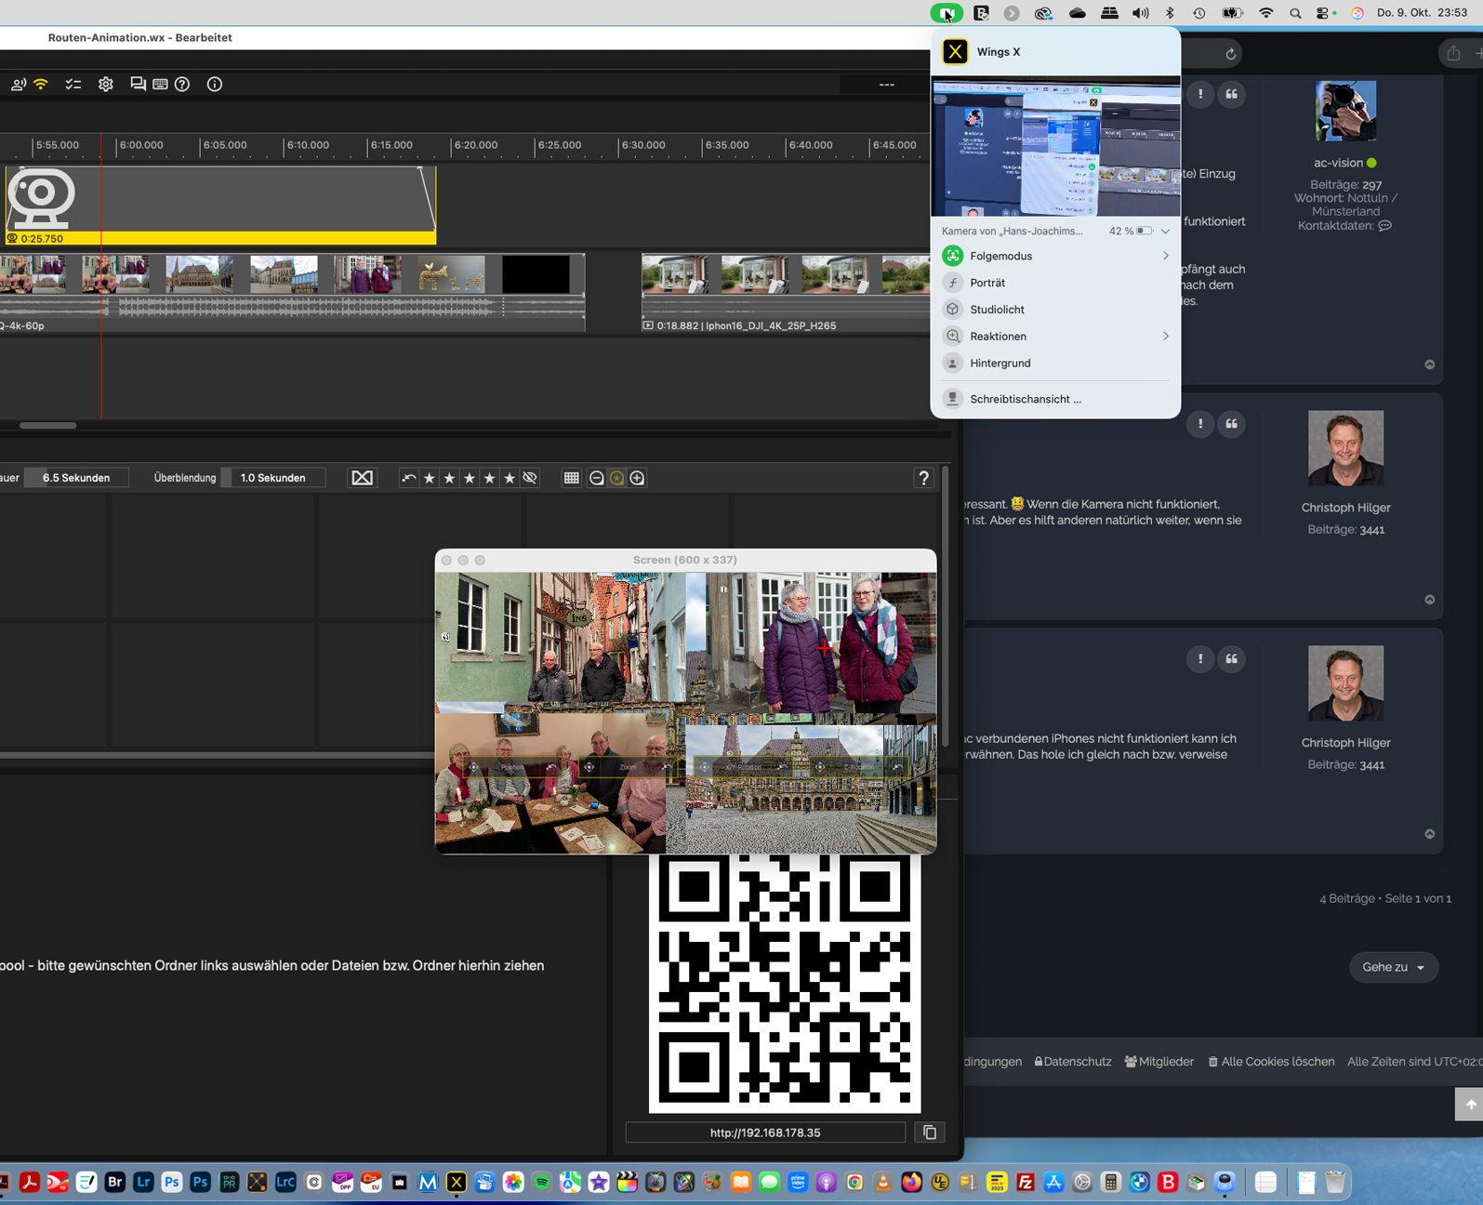Adjust the Überblendung 1.0 Sekunden slider field
The image size is (1483, 1205).
(x=273, y=478)
